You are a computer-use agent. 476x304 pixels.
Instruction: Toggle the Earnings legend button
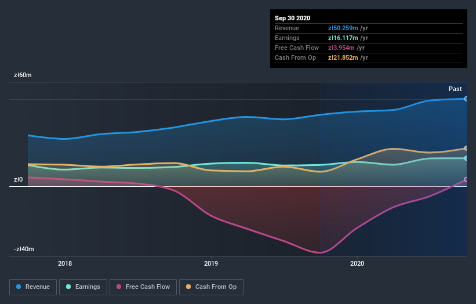[83, 287]
